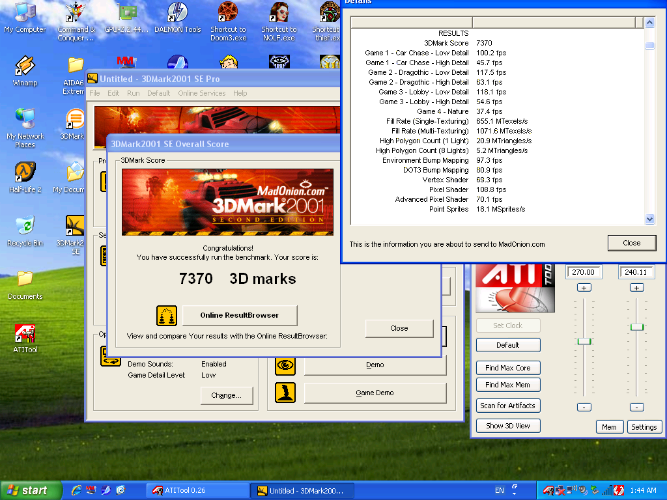Image resolution: width=667 pixels, height=500 pixels.
Task: Open the Settings button in ATITool
Action: pos(644,427)
